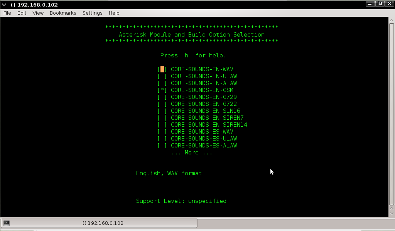Click the scrollbar up arrow

(392, 20)
